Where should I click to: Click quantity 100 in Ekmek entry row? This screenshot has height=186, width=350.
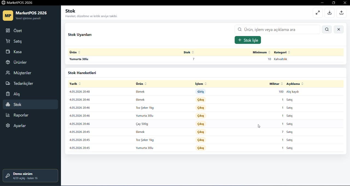[x=281, y=92]
